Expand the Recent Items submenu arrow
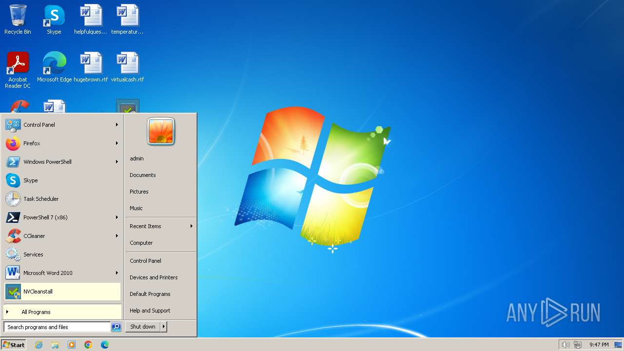The image size is (624, 351). 192,226
